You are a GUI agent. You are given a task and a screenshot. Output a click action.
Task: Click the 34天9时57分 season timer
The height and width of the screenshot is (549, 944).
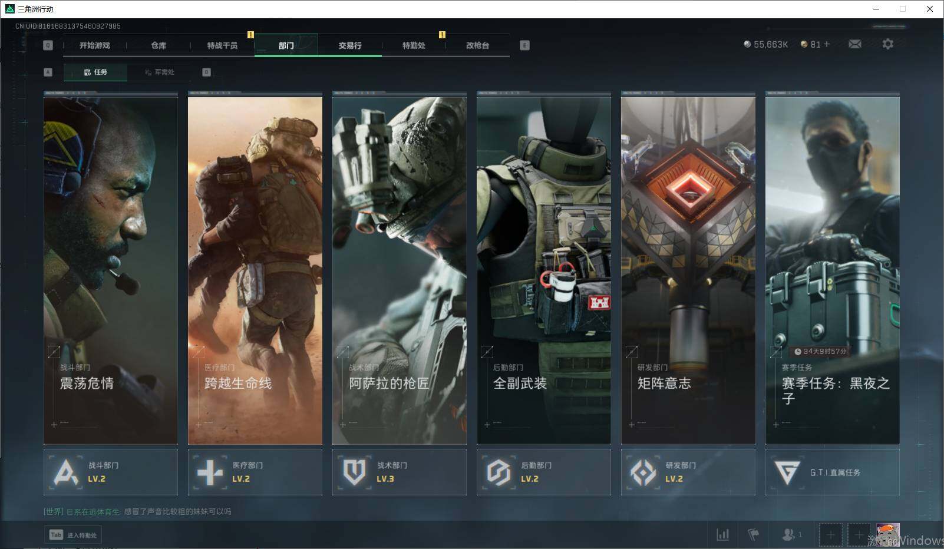coord(820,352)
